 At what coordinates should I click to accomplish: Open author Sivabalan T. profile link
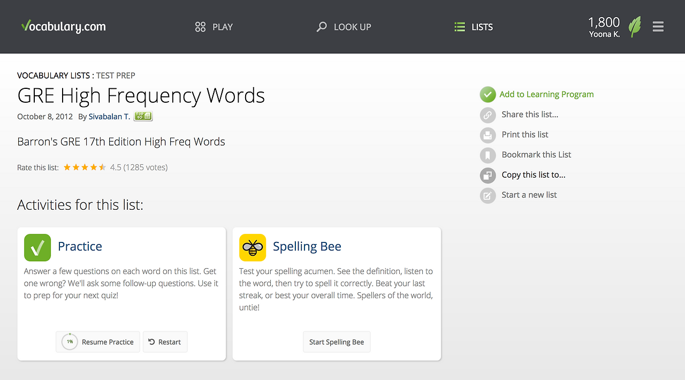(109, 116)
